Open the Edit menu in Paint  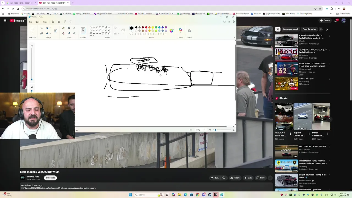[37, 22]
